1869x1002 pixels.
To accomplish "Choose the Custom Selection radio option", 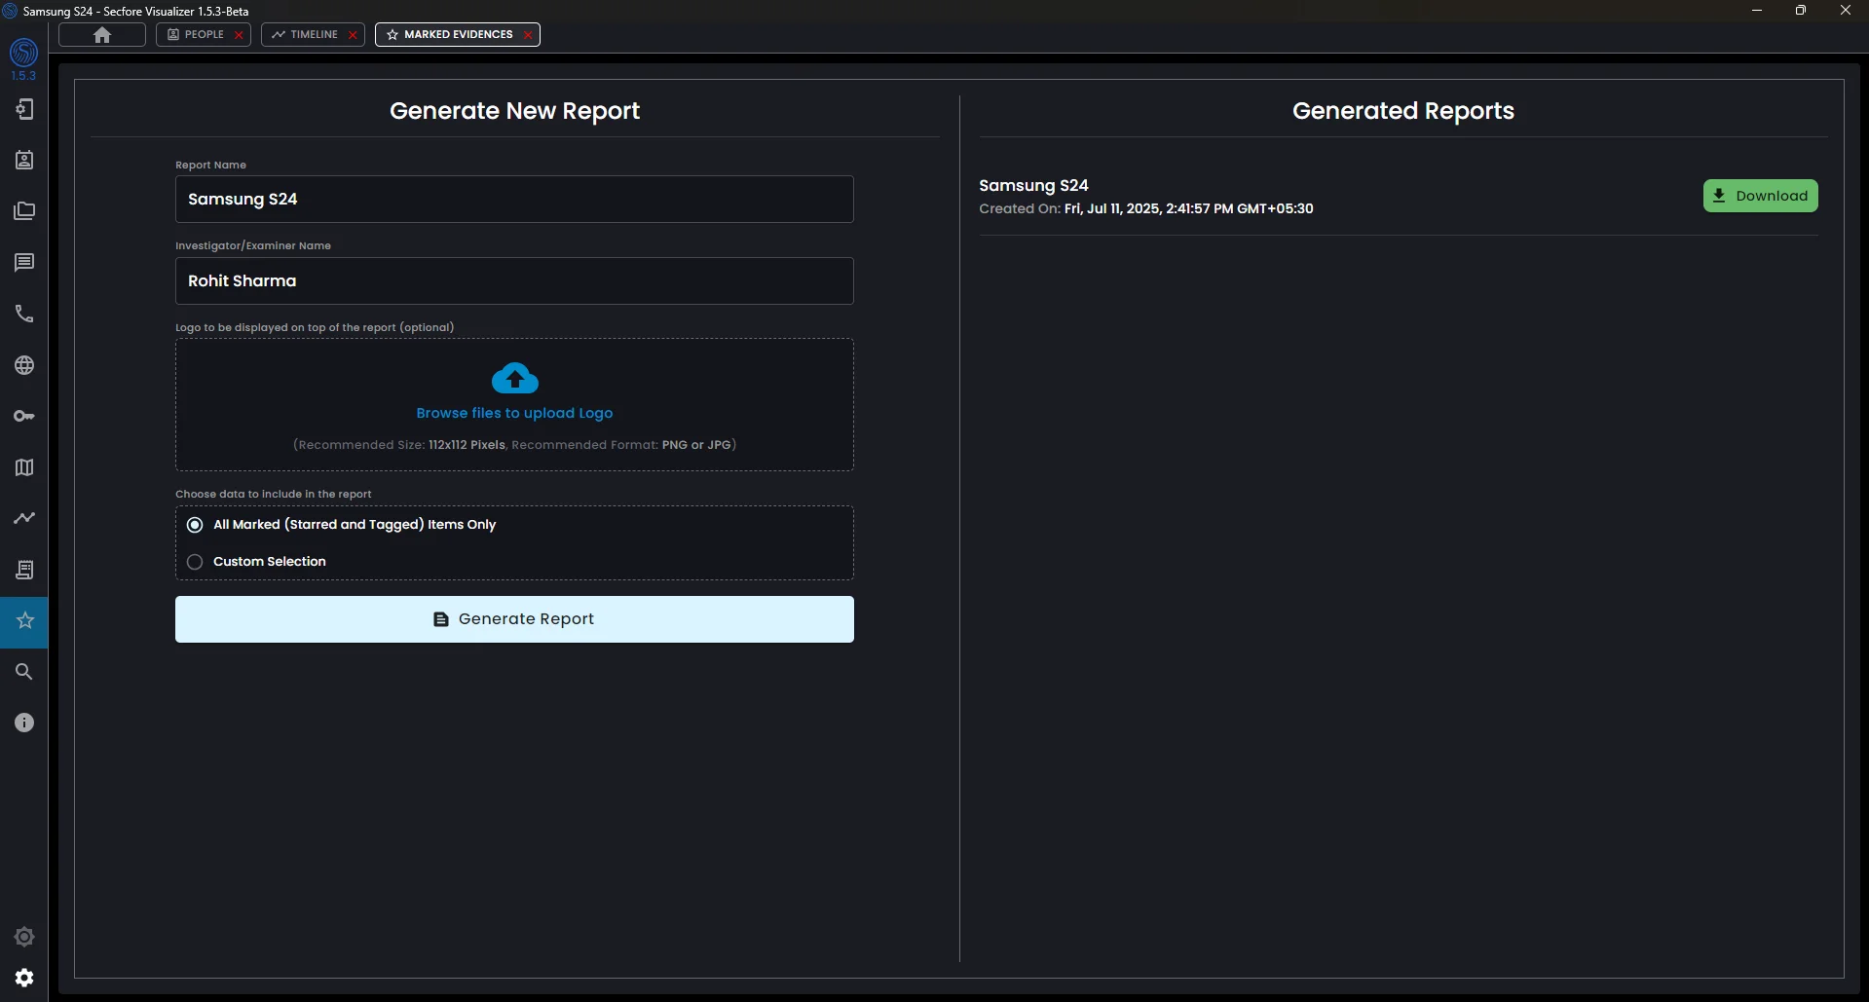I will [x=195, y=562].
